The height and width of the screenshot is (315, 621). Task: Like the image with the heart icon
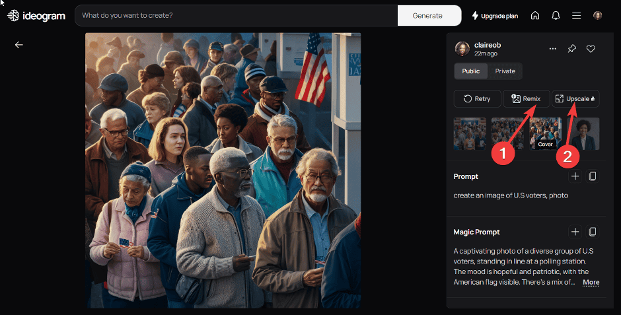(591, 49)
